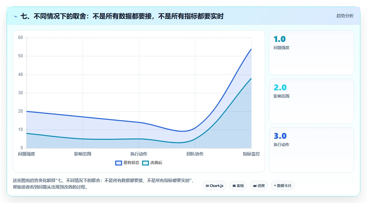This screenshot has height=203, width=367.
Task: Click the y-axis value 20
Action: (21, 111)
